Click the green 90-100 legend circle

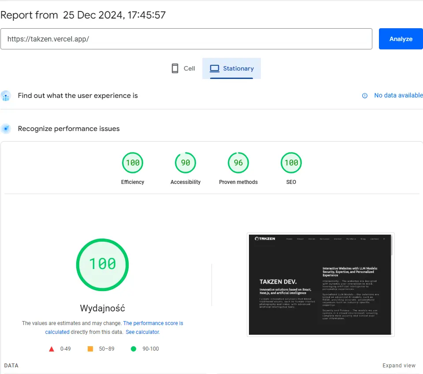(134, 349)
